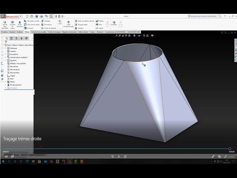Open dropdown arrow next to the Options gear
Viewport: 237px width, 178px height.
65,16
